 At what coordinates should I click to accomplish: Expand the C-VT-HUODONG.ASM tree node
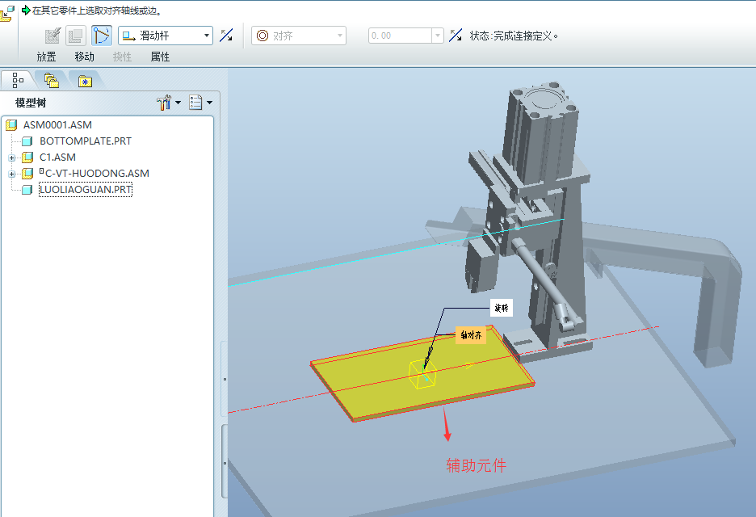point(11,174)
